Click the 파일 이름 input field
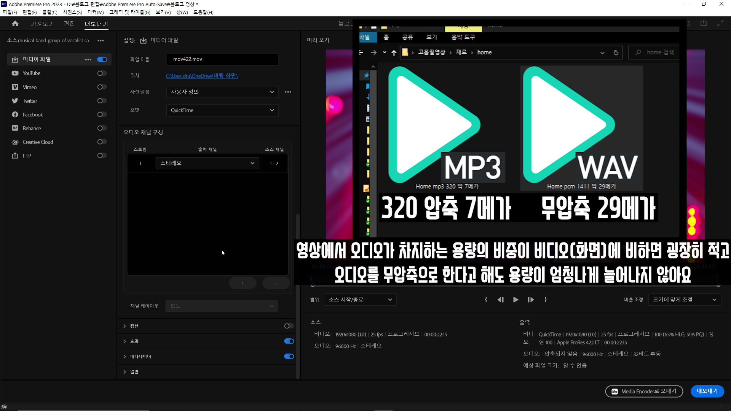731x411 pixels. click(222, 59)
